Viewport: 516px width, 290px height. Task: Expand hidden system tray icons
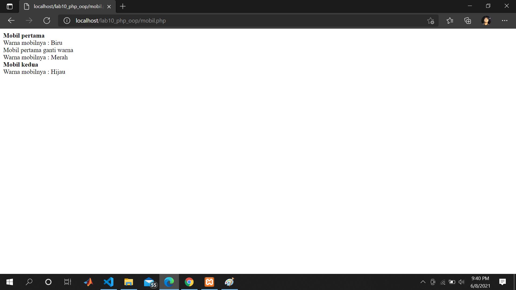(423, 282)
